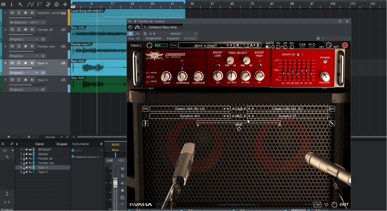This screenshot has height=211, width=387.
Task: Open track options wrench icon in toolbar
Action: tap(20, 4)
